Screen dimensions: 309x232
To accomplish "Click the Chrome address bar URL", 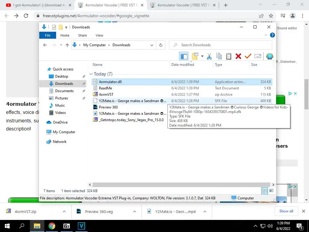I will click(x=96, y=16).
